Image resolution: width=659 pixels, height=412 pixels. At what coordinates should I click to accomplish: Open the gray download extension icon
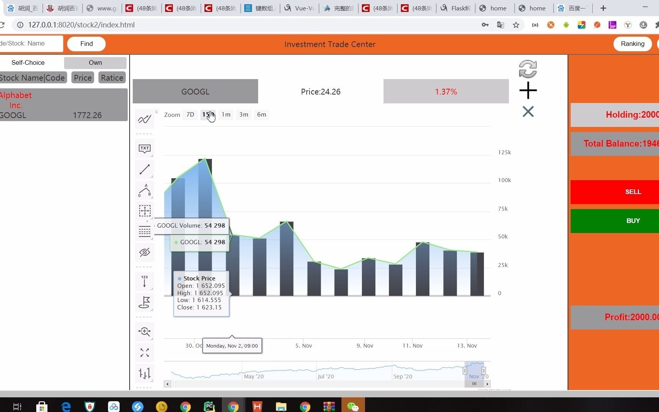pos(643,25)
